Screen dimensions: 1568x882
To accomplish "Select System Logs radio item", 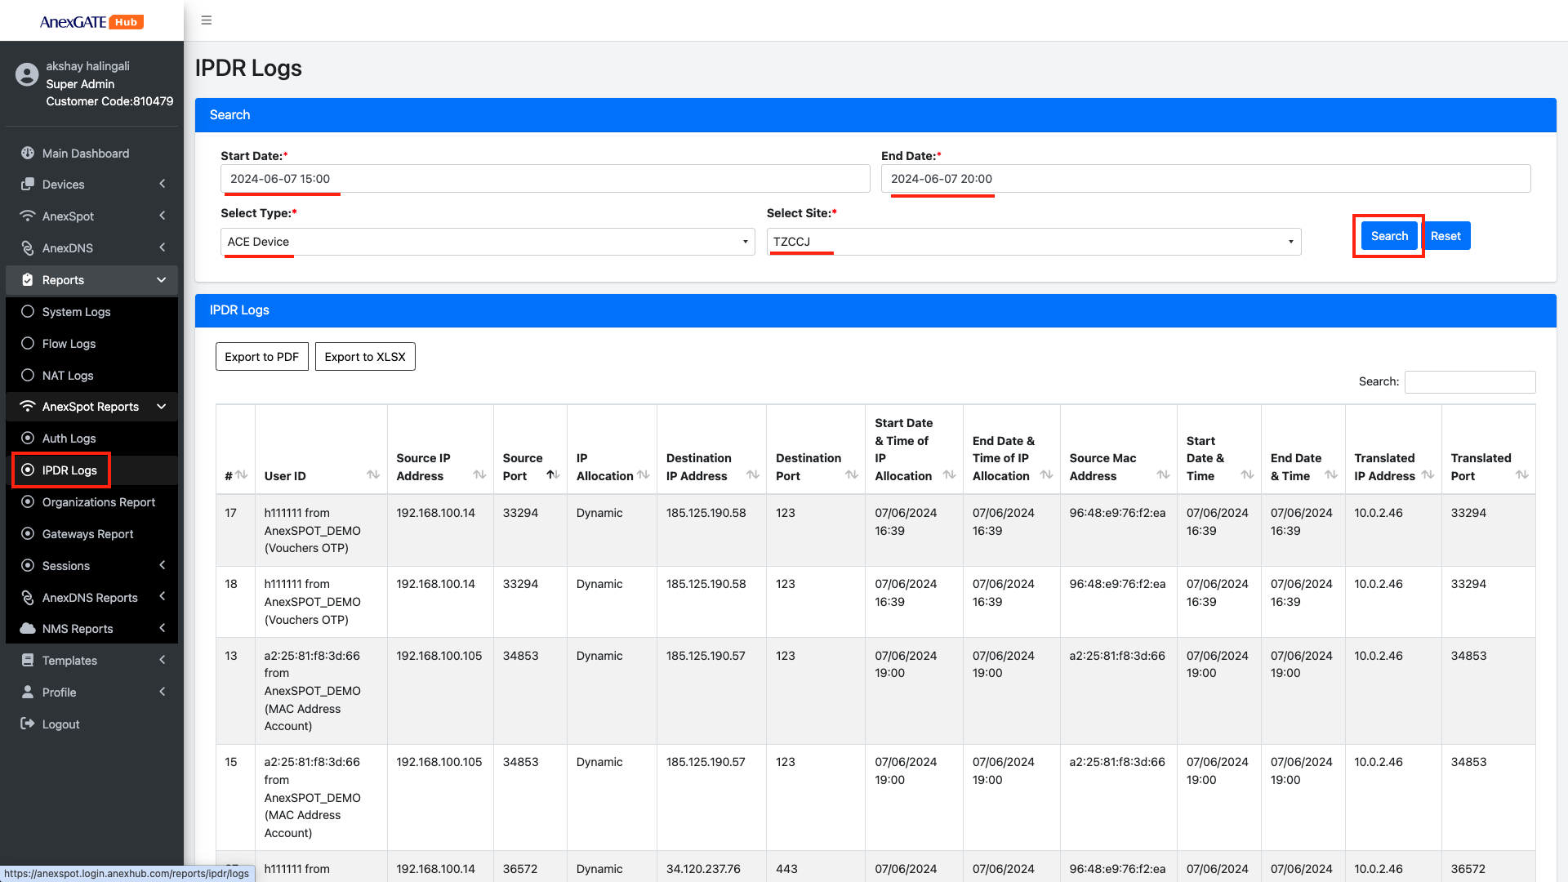I will click(x=28, y=311).
